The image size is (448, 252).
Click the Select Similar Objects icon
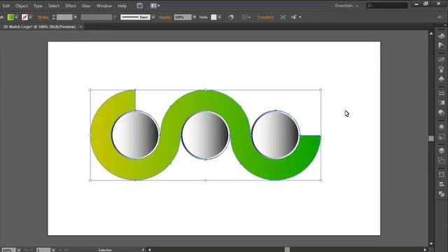[293, 17]
